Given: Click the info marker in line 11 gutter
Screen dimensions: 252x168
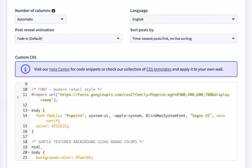Looking at the screenshot, I should [x=18, y=97].
